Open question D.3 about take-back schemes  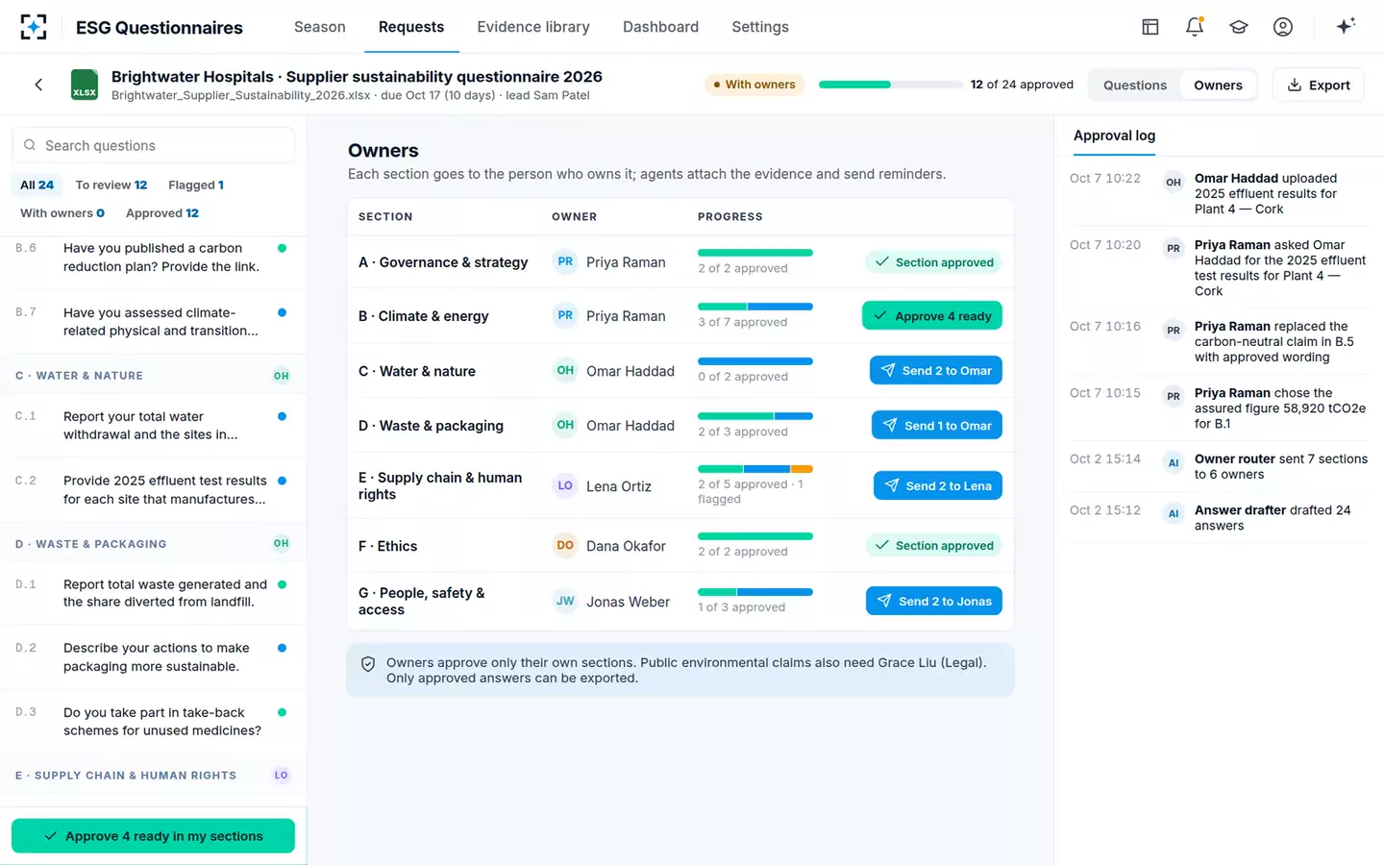[x=154, y=721]
